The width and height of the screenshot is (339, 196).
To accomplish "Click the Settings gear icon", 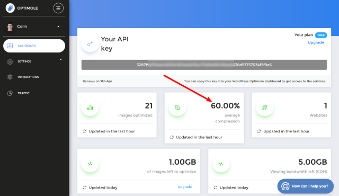I will [x=10, y=62].
